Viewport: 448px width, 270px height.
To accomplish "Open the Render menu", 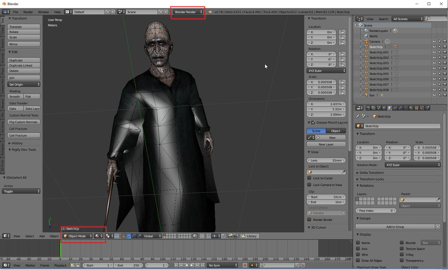I will pos(28,12).
